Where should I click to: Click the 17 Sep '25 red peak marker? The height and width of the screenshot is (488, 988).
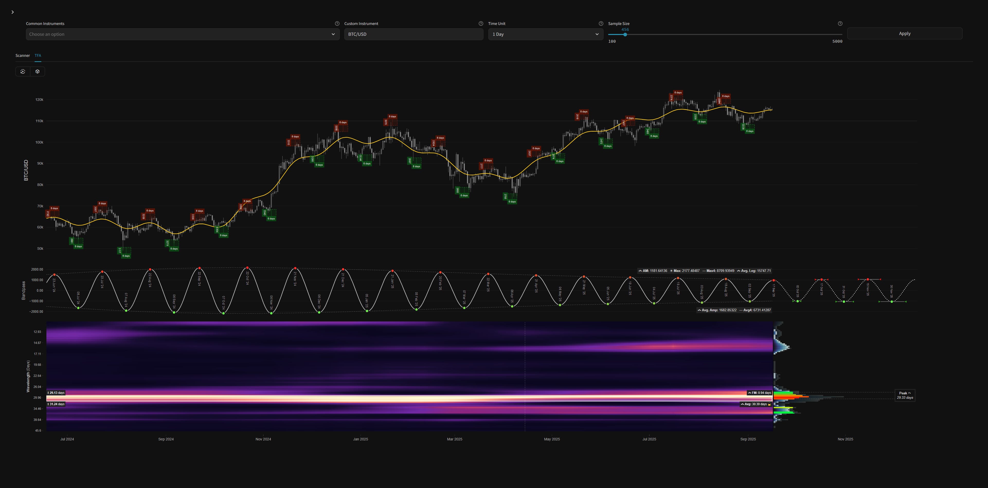point(774,280)
